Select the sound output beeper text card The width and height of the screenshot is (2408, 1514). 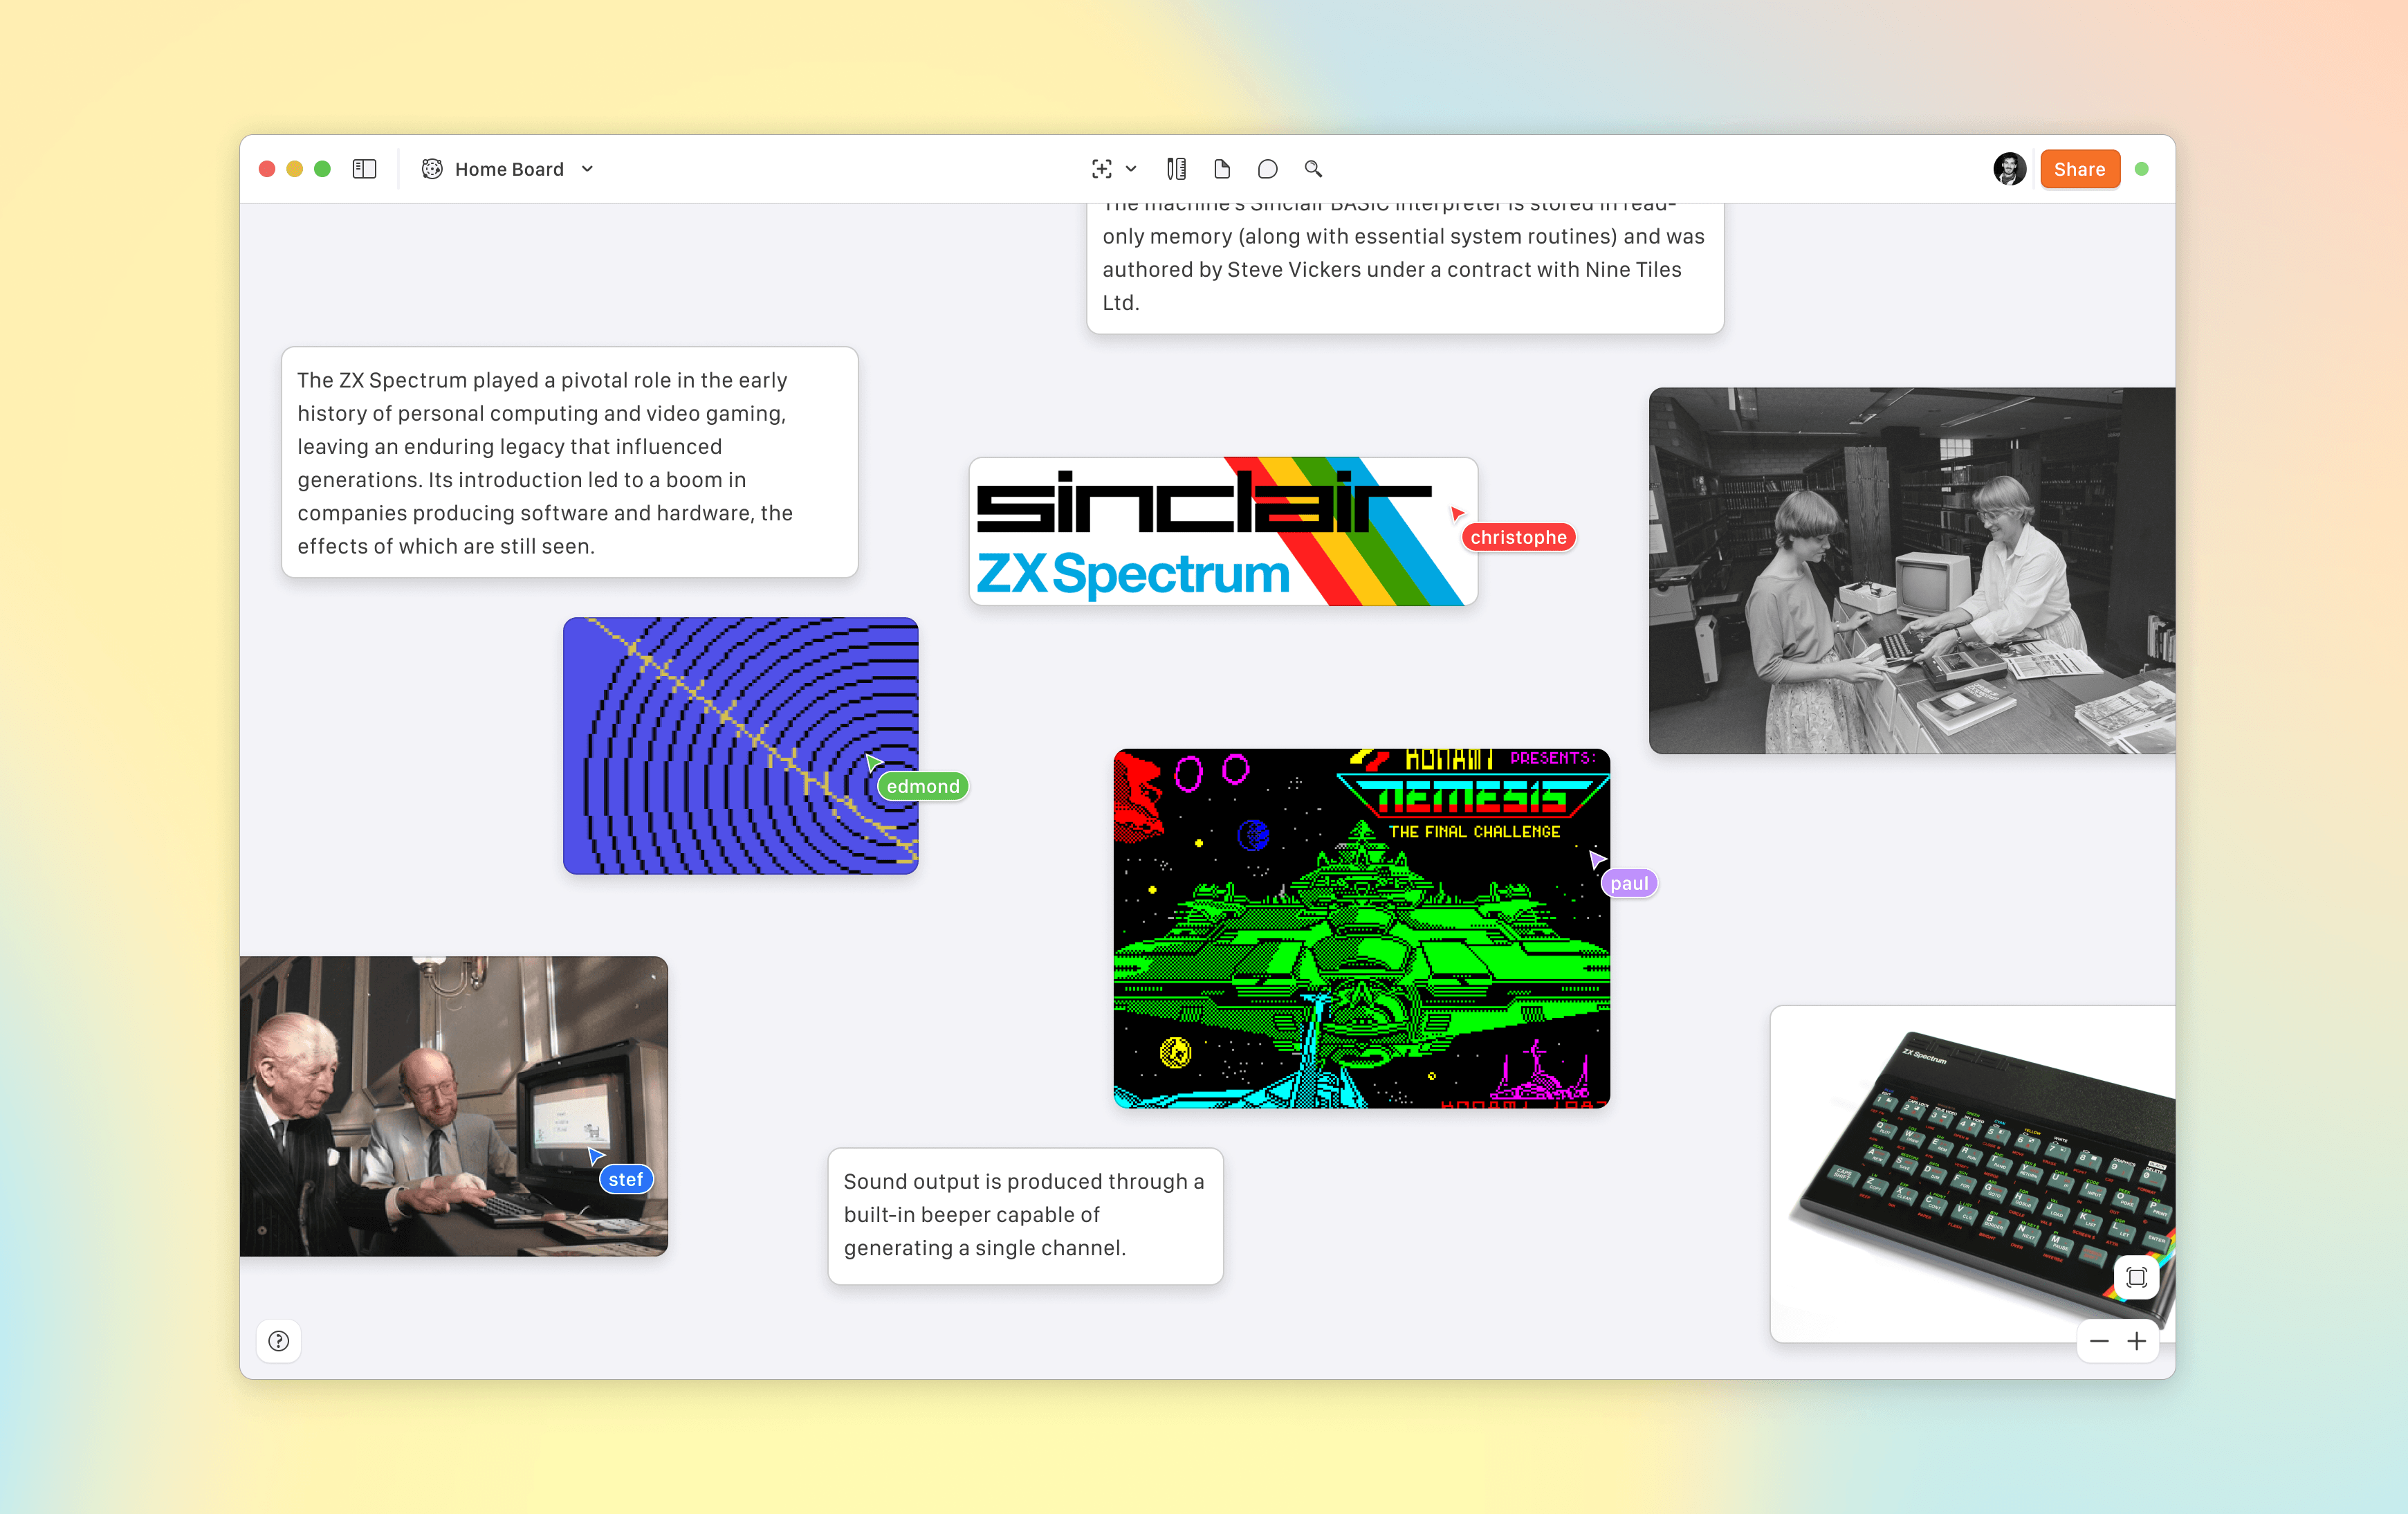[1025, 1215]
